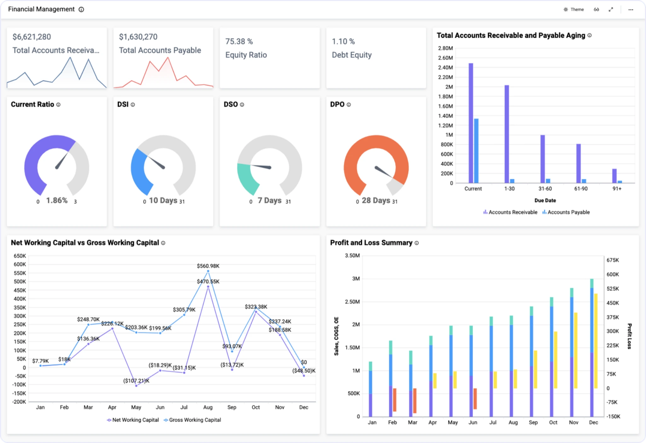Toggle Accounts Payable legend entry
This screenshot has height=443, width=646.
tap(566, 212)
